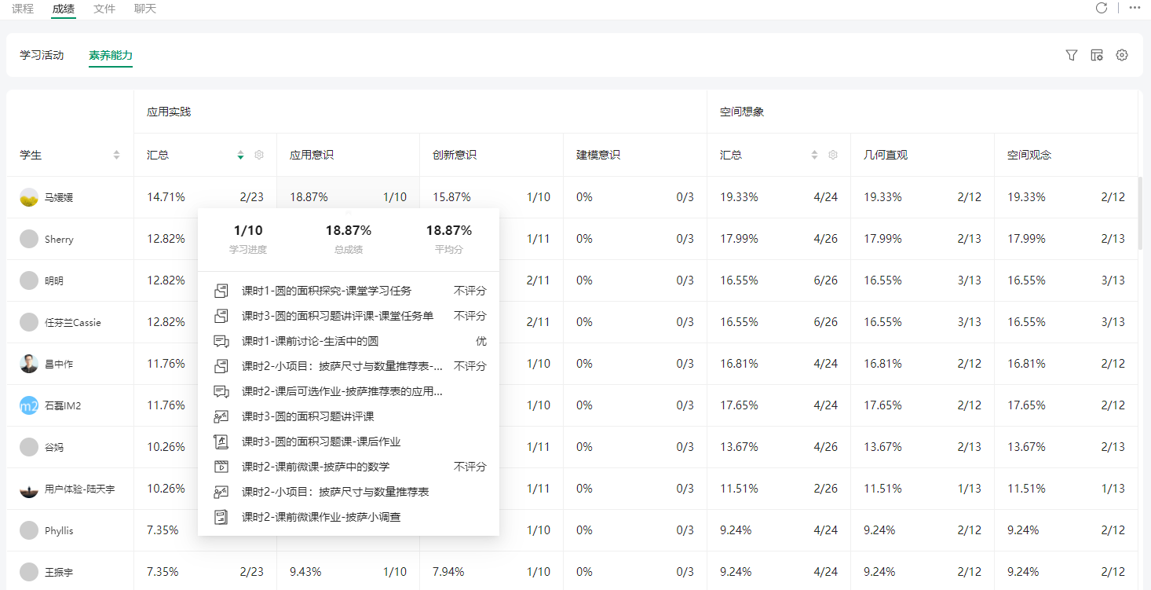Open 课时2-课前微课作业-披萨小调查 entry
The image size is (1151, 590).
[321, 517]
